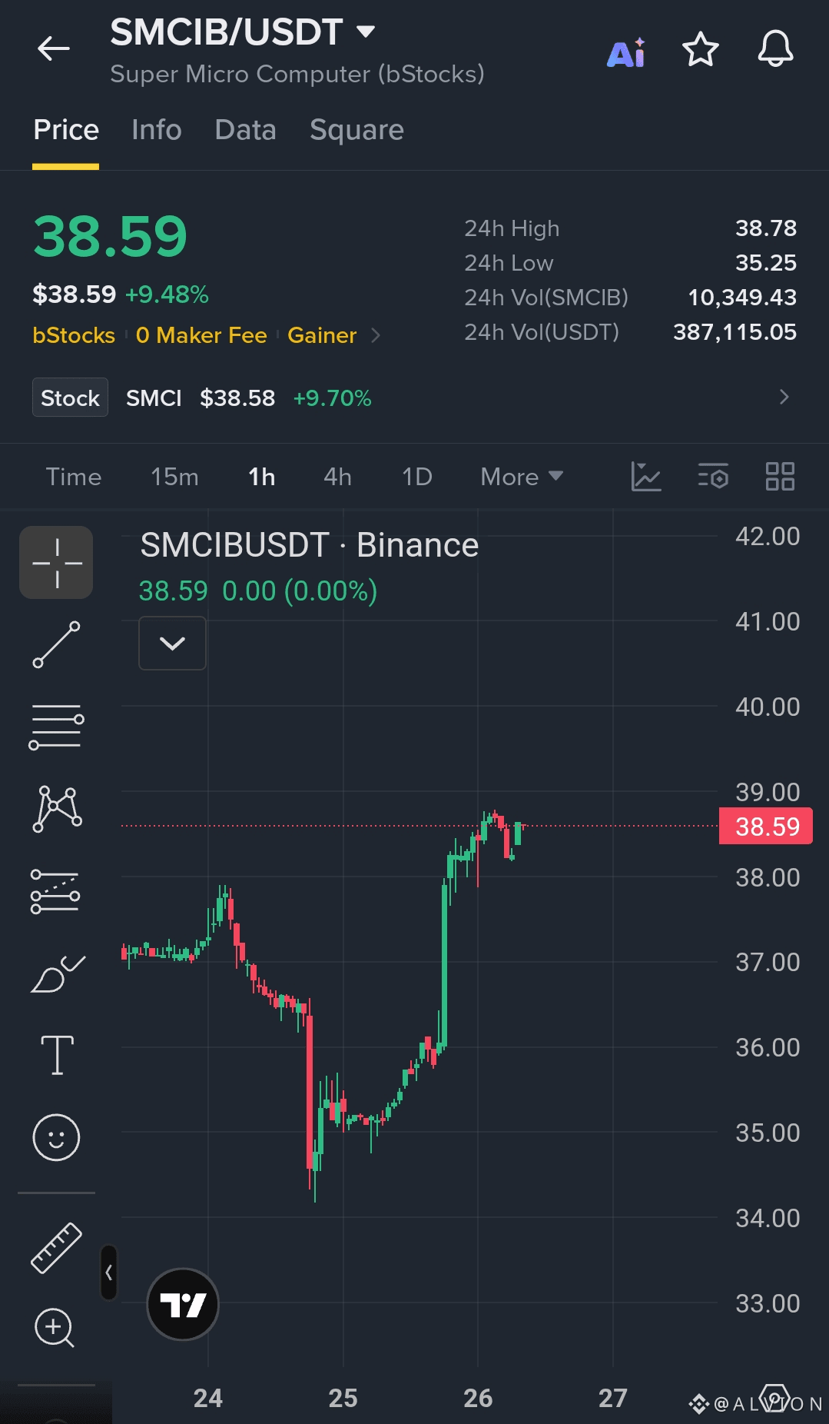829x1424 pixels.
Task: Click the 24h Vol(SMCIB) value 10,349.43
Action: point(742,298)
